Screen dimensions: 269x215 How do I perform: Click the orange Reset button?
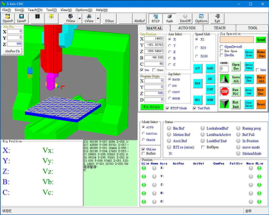[261, 104]
